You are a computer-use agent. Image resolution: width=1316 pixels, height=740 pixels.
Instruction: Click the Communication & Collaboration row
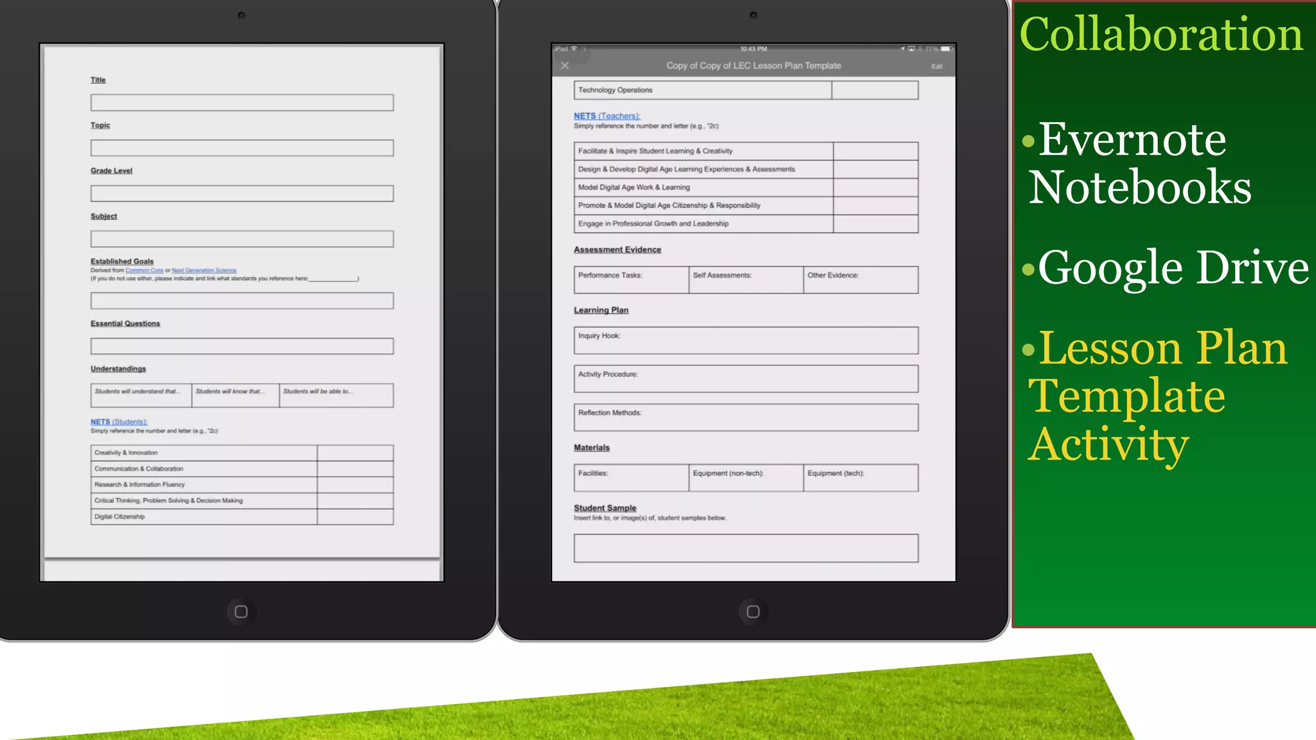(242, 469)
